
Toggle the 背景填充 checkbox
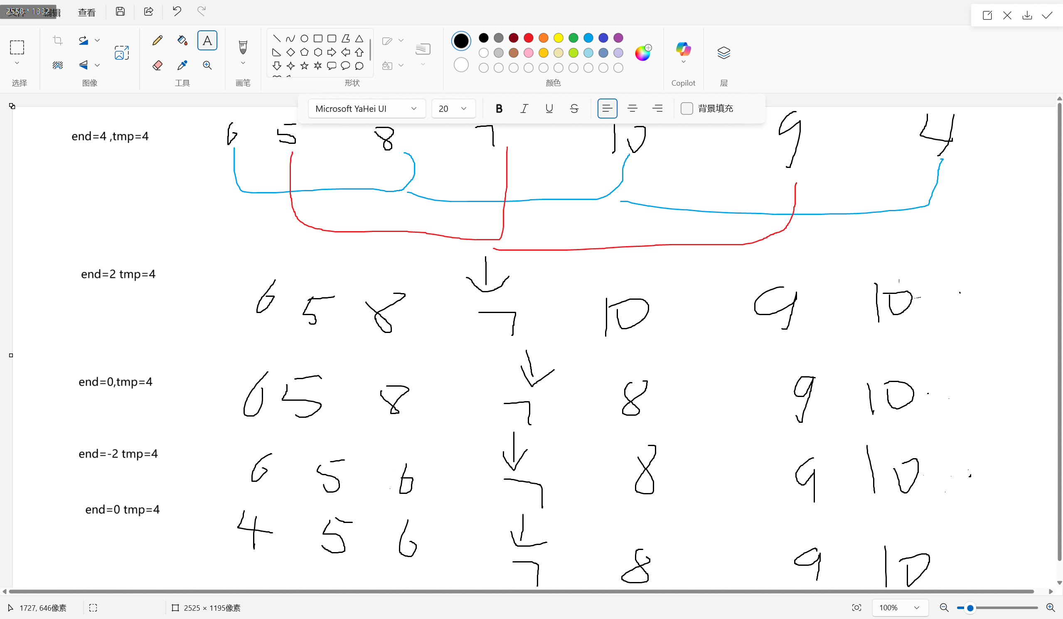[x=687, y=109]
